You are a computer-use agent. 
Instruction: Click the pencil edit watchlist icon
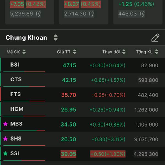[155, 38]
